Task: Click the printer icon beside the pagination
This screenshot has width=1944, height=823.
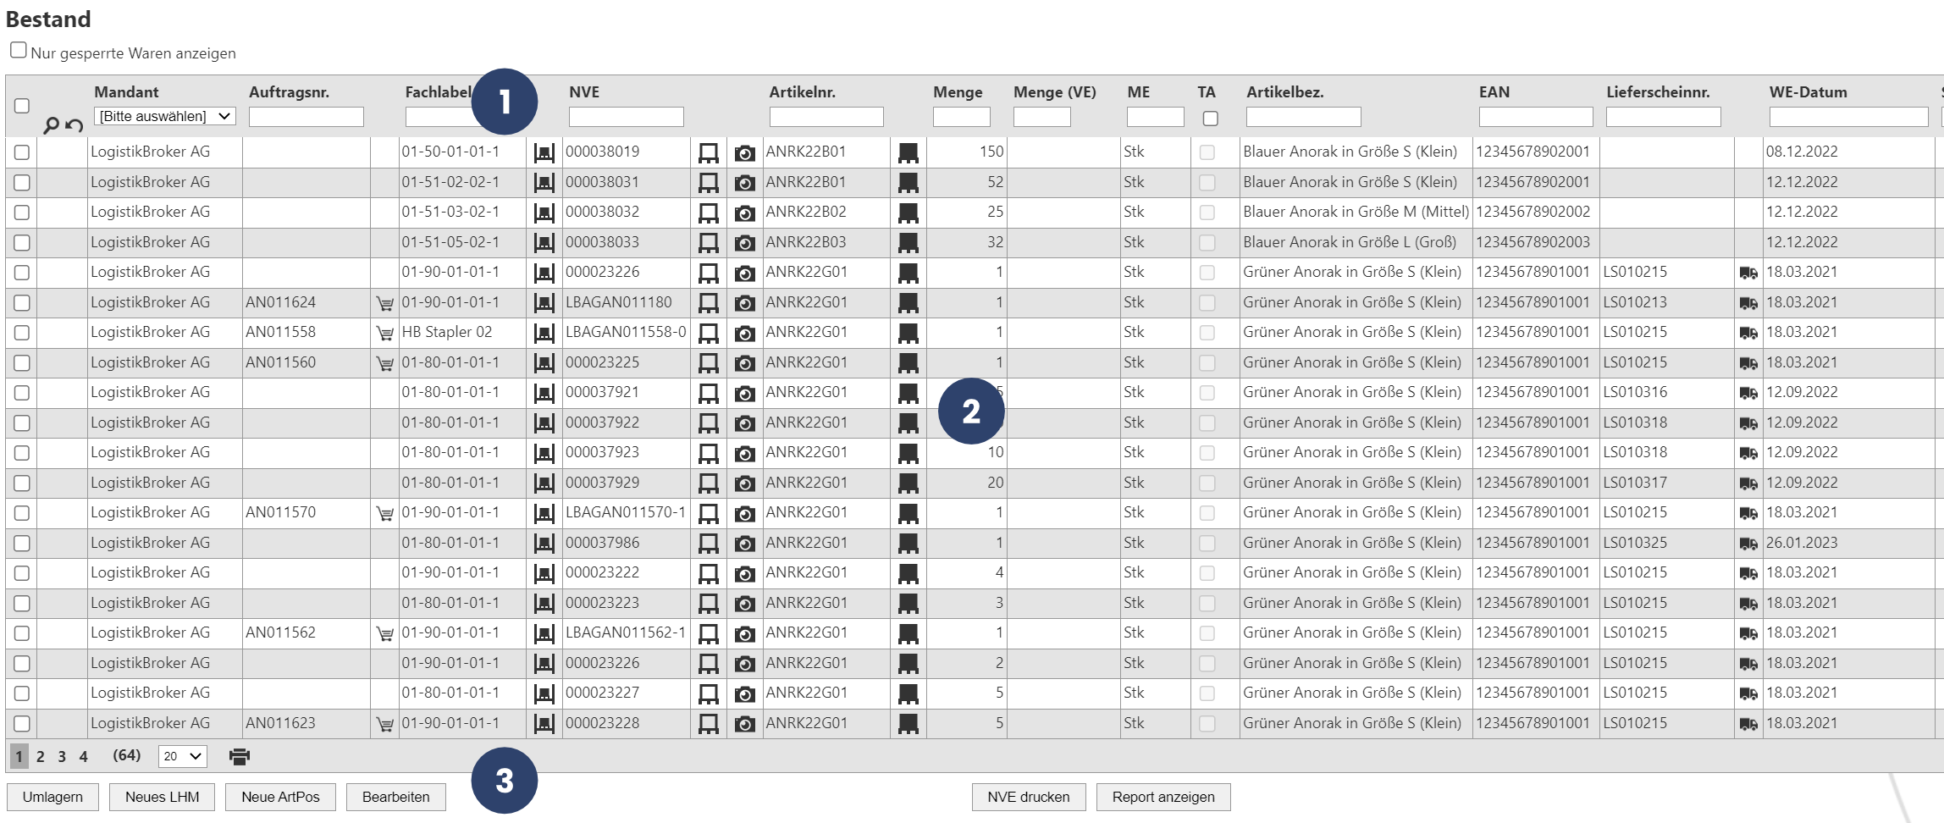Action: coord(240,756)
